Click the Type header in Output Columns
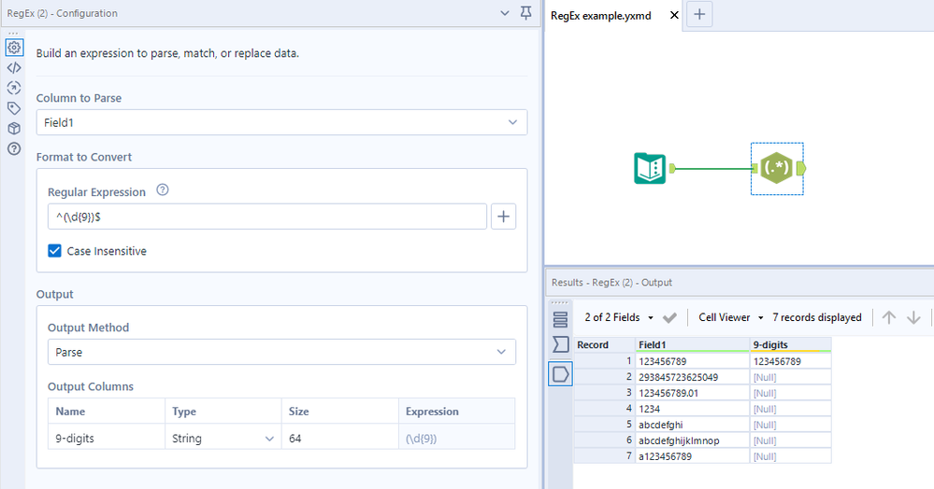Viewport: 934px width, 489px height. (x=223, y=411)
